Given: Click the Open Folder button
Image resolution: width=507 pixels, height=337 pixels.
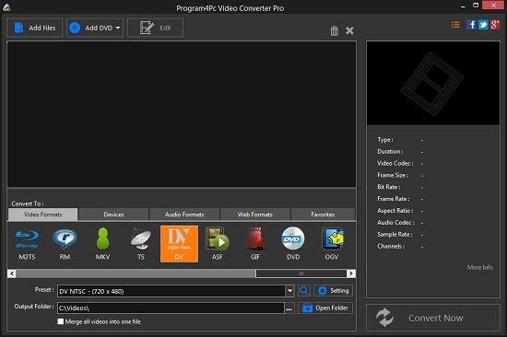Looking at the screenshot, I should click(325, 308).
